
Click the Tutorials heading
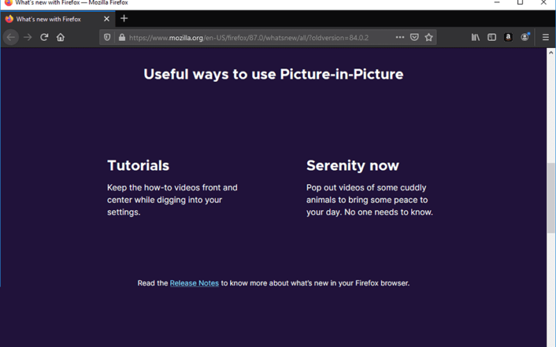click(138, 165)
